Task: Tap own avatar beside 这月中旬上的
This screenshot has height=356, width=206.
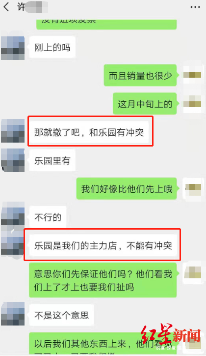Action: click(192, 104)
